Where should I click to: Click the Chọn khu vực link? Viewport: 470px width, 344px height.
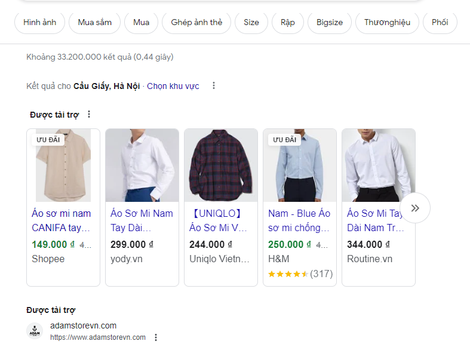pyautogui.click(x=173, y=87)
